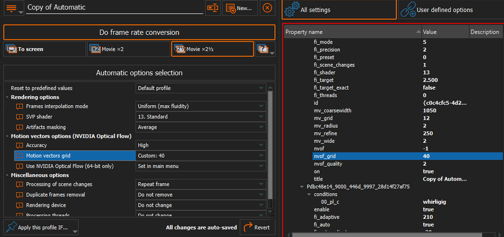Click the orange delete profile circle icon

click(267, 8)
